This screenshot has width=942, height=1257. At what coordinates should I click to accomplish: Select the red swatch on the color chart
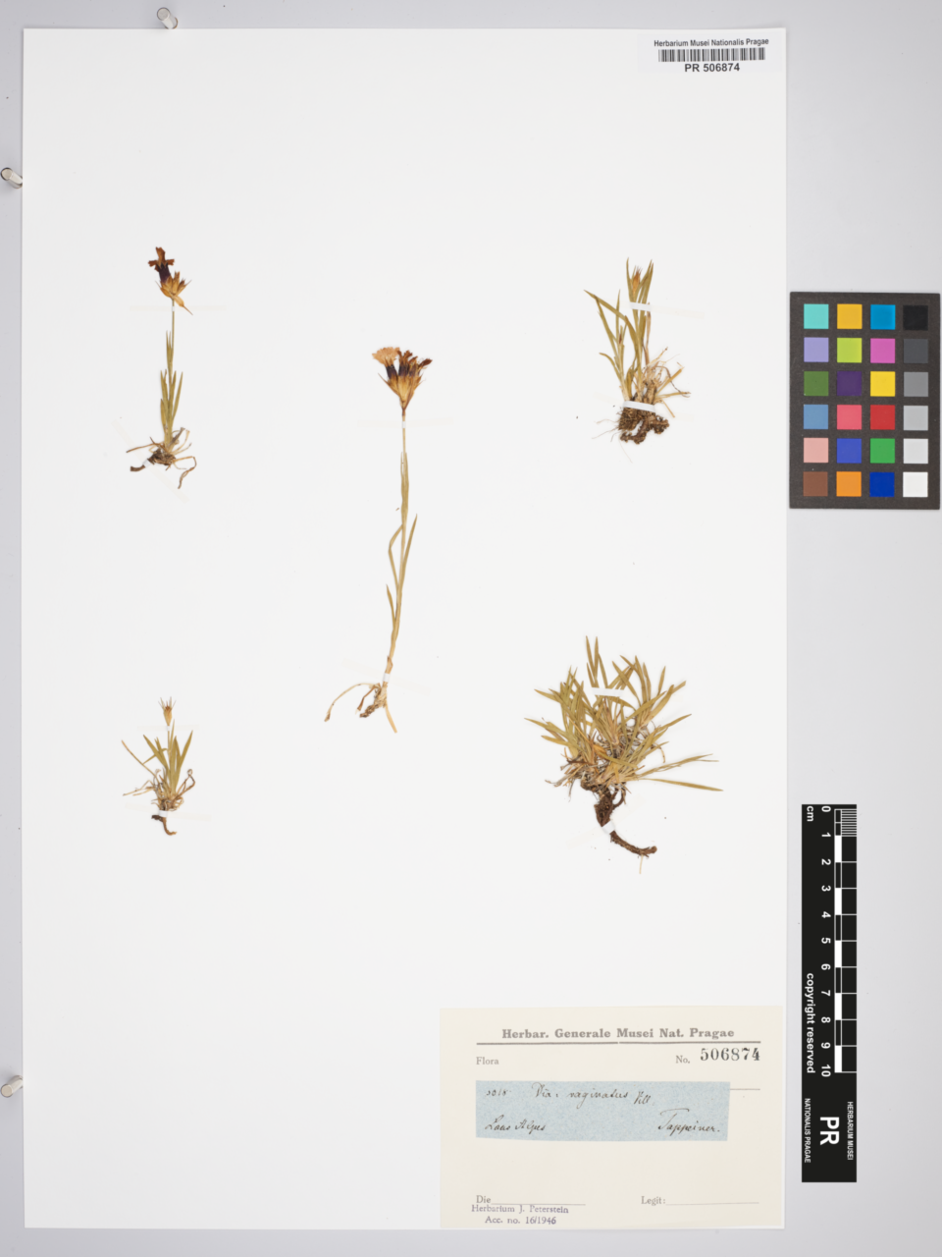click(881, 417)
